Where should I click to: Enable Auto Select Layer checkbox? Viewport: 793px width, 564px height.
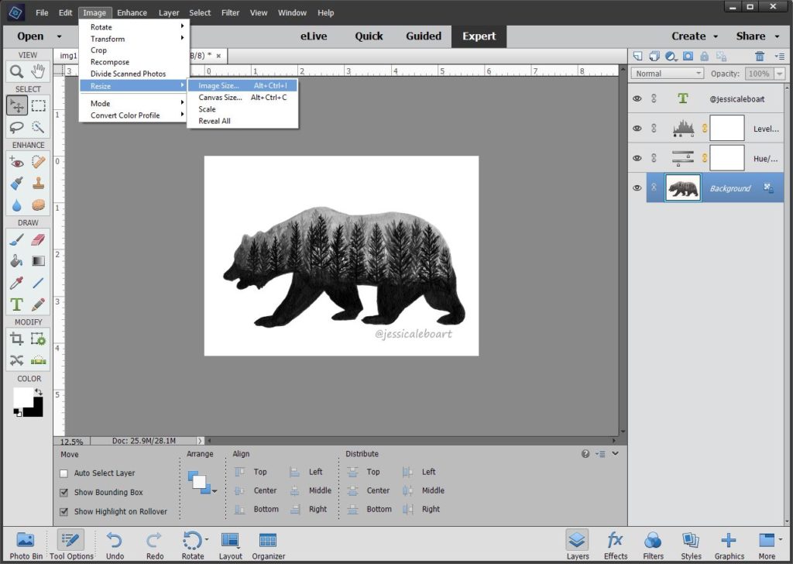tap(64, 473)
